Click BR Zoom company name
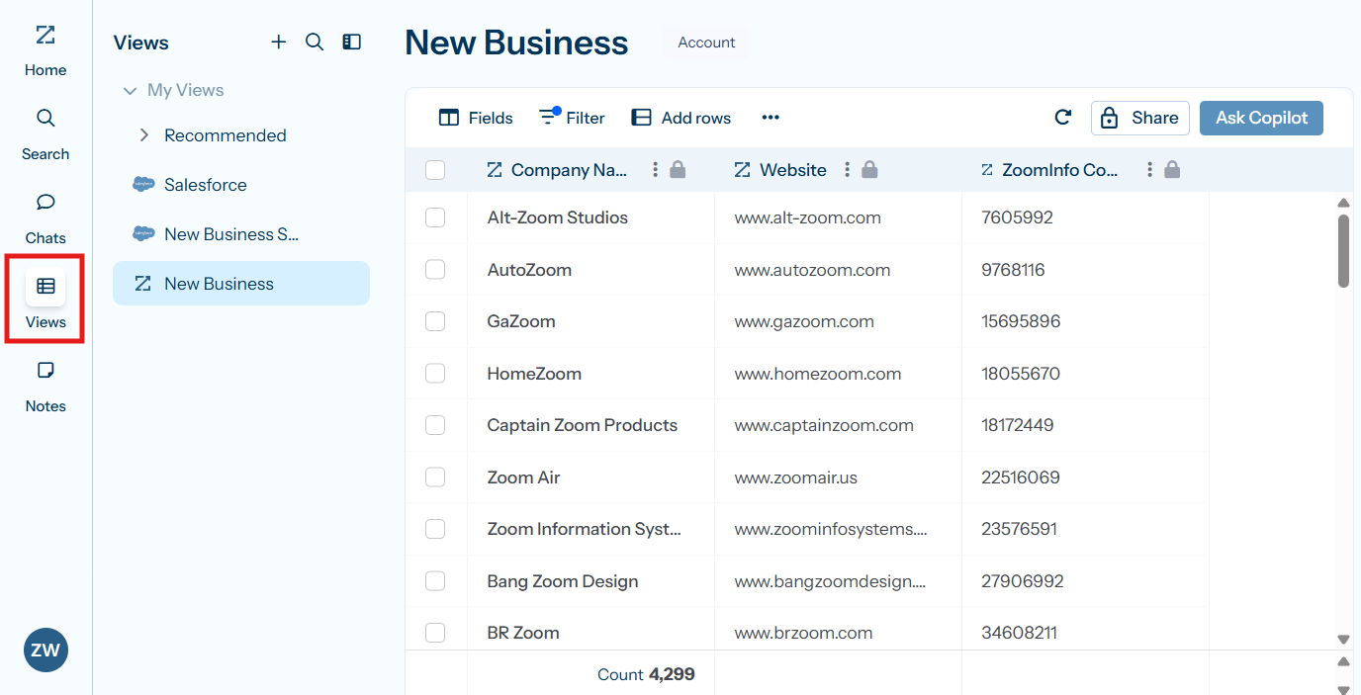 point(523,633)
